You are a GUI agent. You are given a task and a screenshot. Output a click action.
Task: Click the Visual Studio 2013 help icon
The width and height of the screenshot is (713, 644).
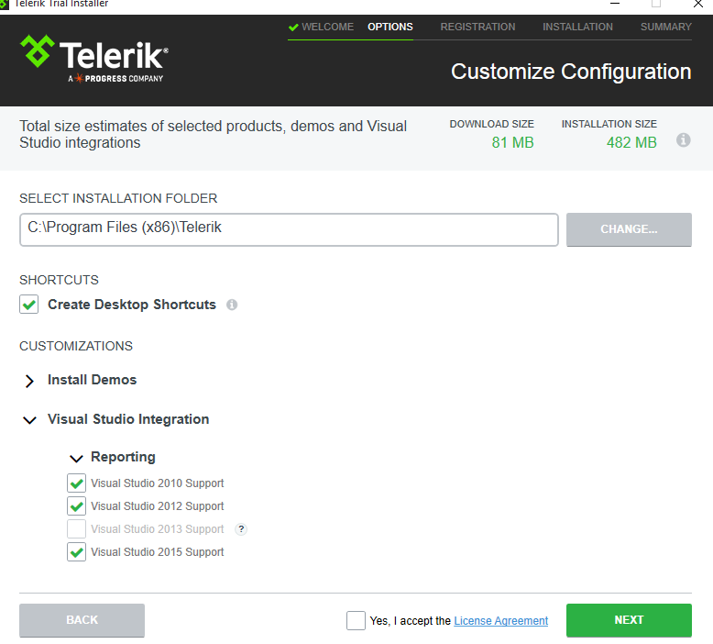click(241, 529)
